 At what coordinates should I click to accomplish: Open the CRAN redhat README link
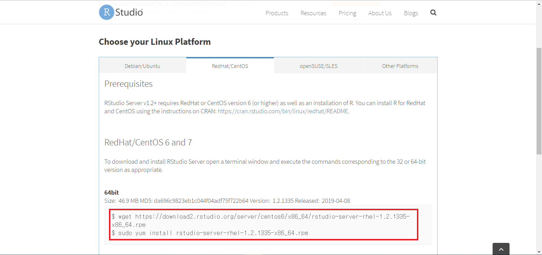point(283,111)
